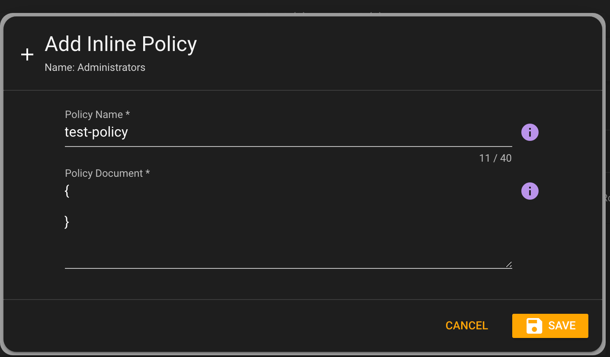The height and width of the screenshot is (357, 610).
Task: Place cursor at the closing curly brace
Action: point(67,222)
